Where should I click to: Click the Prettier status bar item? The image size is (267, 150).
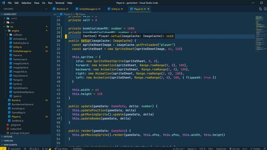[x=255, y=149]
